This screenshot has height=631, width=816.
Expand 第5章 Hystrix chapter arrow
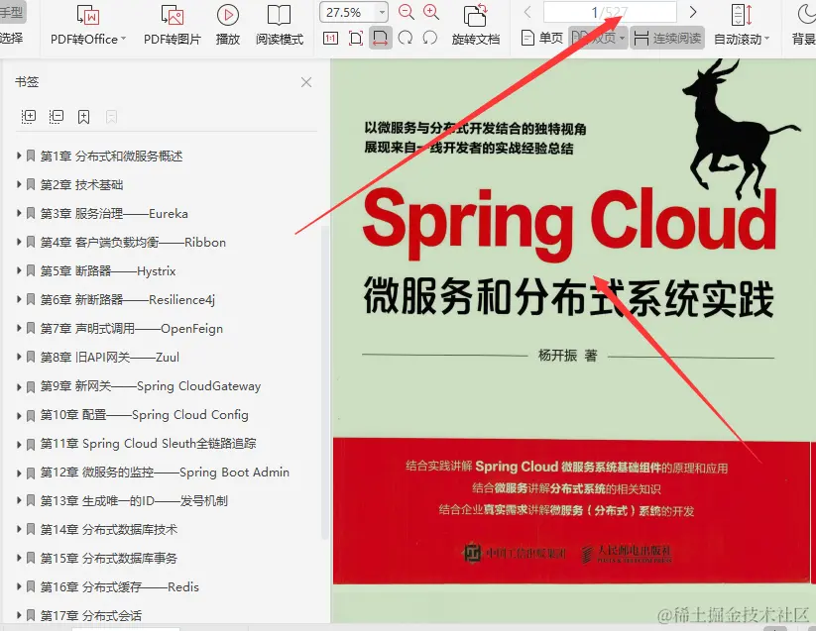(19, 270)
